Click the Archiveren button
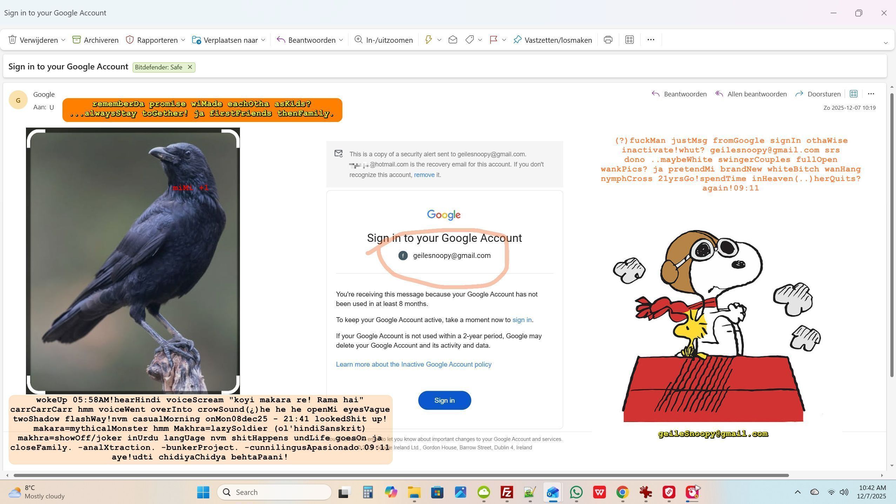896x504 pixels. [x=95, y=40]
